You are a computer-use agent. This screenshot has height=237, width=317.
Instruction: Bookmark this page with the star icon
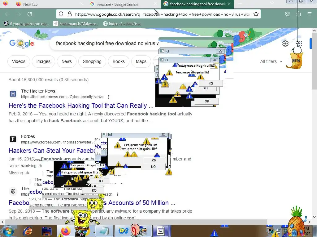[x=256, y=14]
